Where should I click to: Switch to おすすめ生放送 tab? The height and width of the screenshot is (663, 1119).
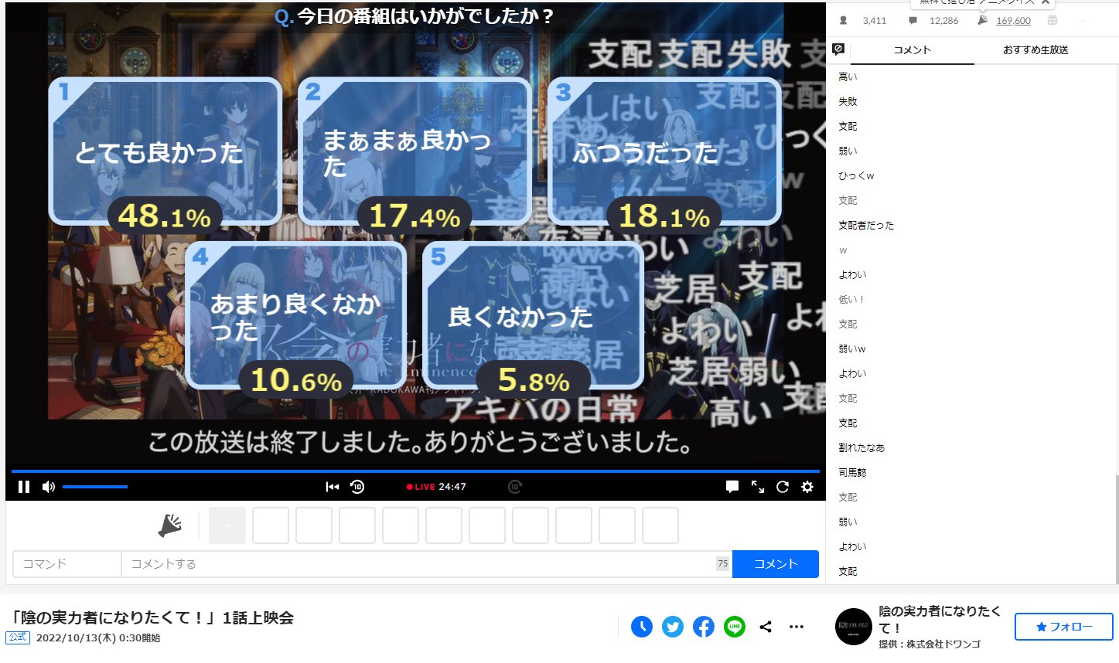(x=1035, y=50)
